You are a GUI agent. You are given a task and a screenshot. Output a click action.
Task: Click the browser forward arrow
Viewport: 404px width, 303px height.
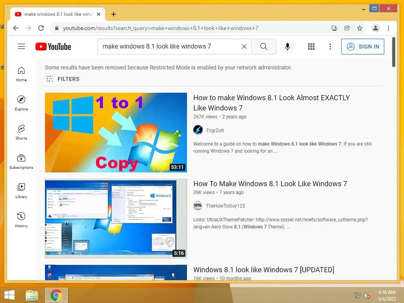[28, 28]
